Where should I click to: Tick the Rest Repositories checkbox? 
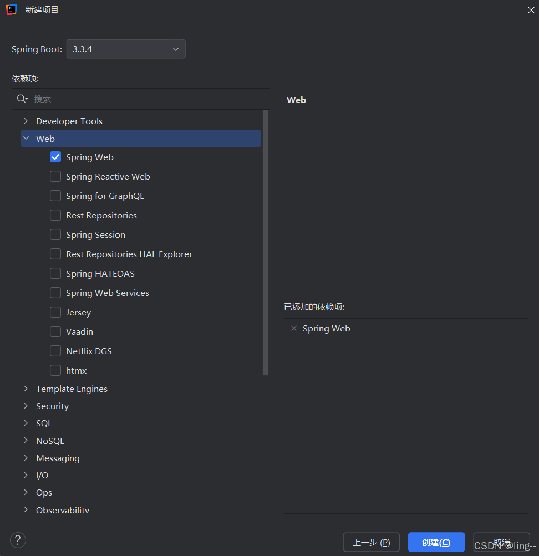[x=55, y=215]
